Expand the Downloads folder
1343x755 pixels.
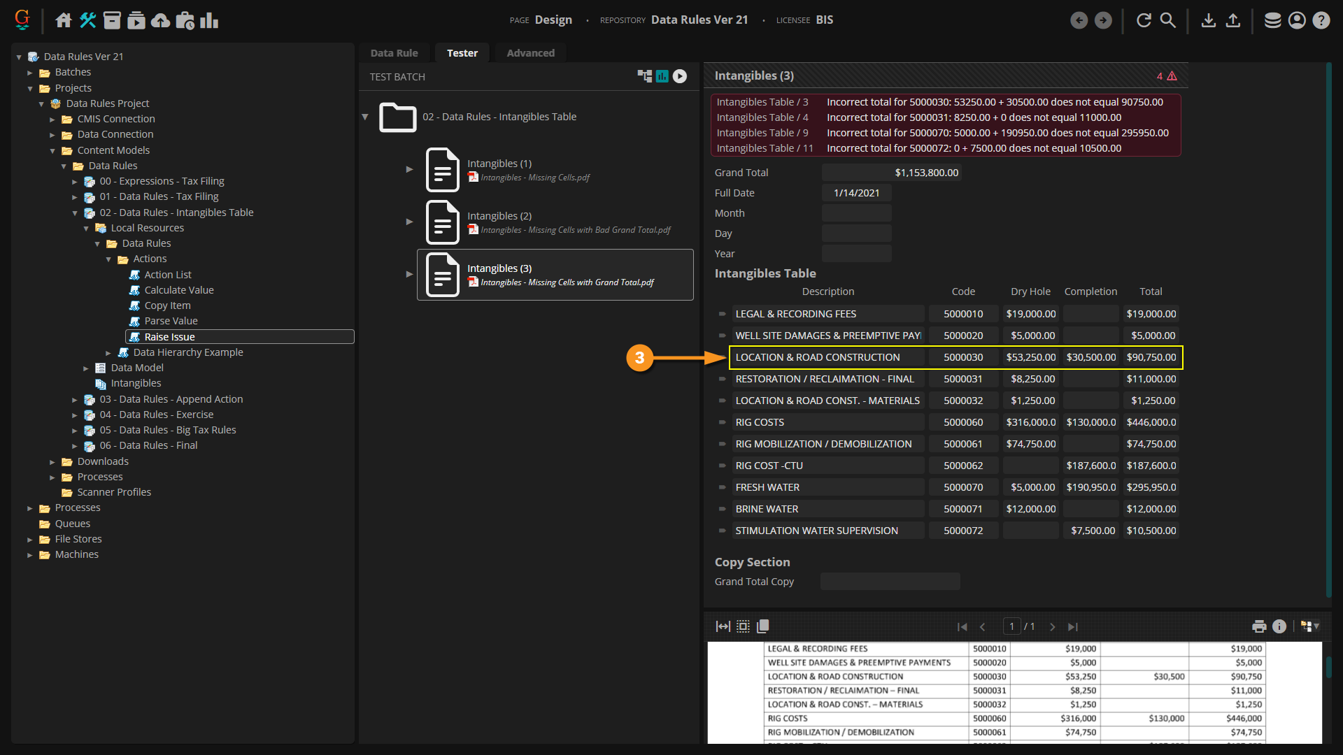(x=52, y=462)
